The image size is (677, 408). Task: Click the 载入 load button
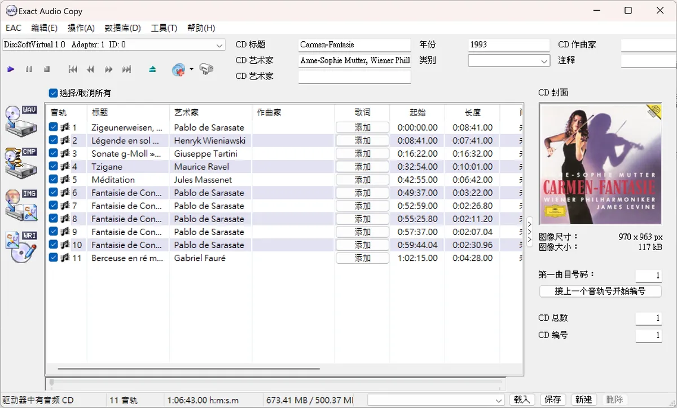522,400
